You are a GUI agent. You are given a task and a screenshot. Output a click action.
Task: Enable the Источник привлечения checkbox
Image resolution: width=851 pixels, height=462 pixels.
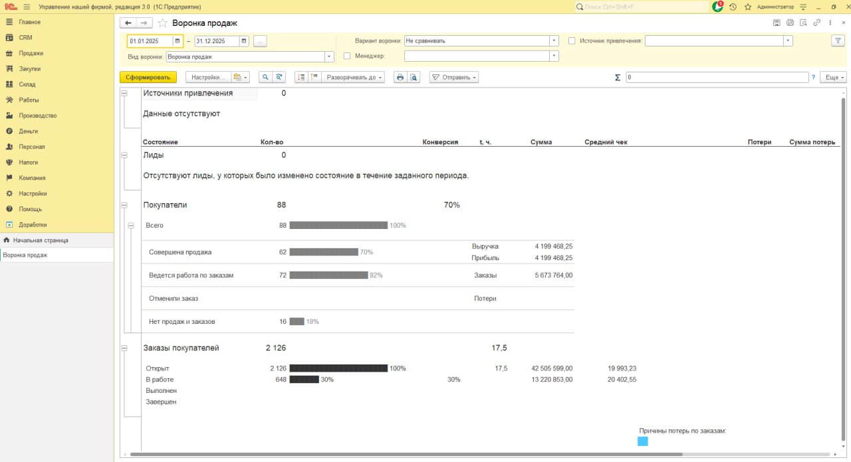pyautogui.click(x=572, y=40)
